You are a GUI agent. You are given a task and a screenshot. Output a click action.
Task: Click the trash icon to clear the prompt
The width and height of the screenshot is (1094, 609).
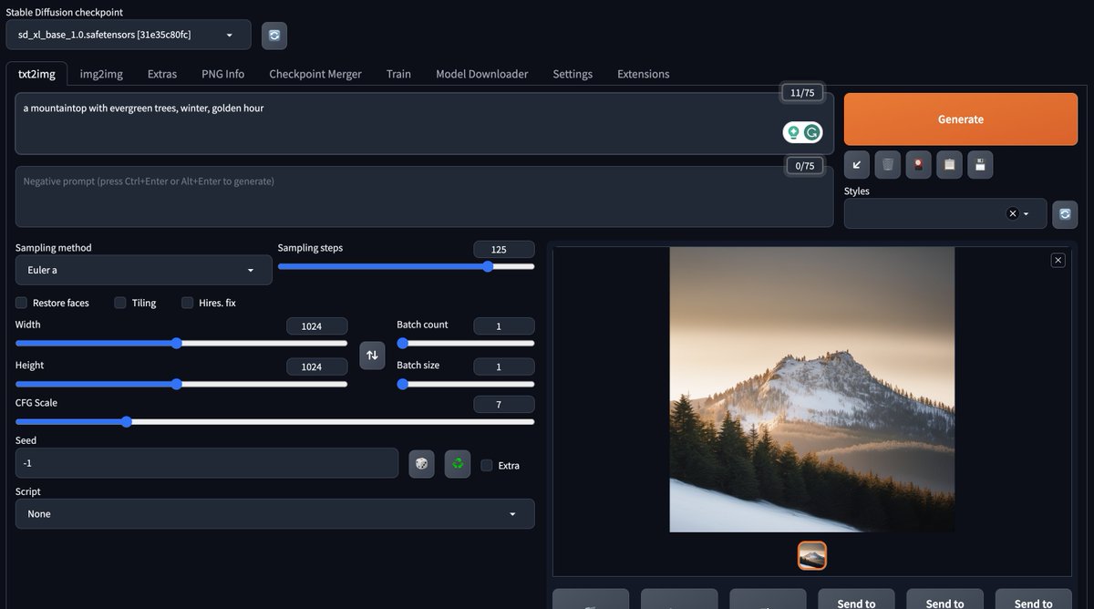pyautogui.click(x=887, y=164)
